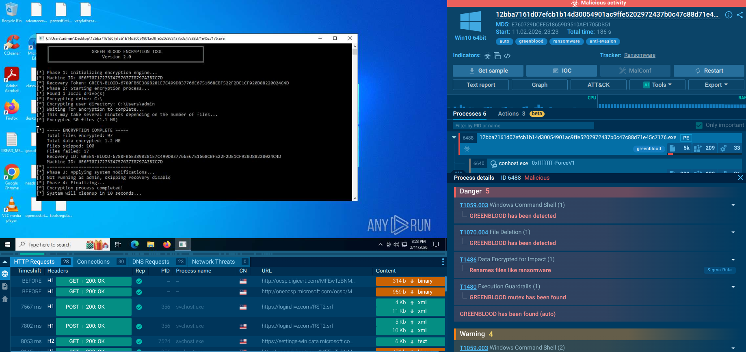This screenshot has width=746, height=352.
Task: Open the info icon next to the hash
Action: pos(729,15)
